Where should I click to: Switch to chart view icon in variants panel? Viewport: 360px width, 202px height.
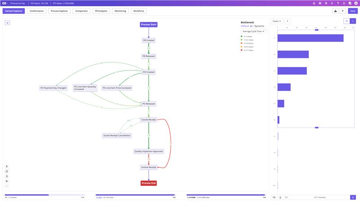353,21
